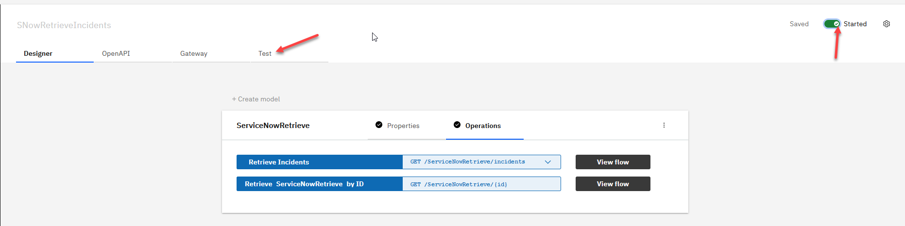Show the Properties tab of the model
This screenshot has height=226, width=905.
tap(403, 126)
